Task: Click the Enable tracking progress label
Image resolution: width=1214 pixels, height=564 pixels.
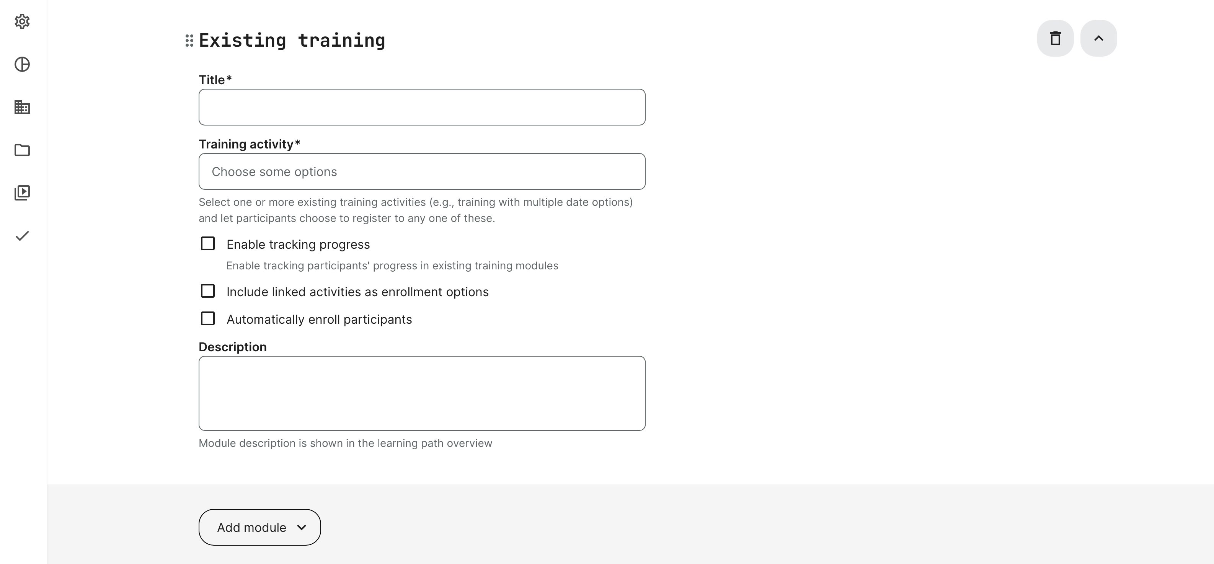Action: (x=298, y=245)
